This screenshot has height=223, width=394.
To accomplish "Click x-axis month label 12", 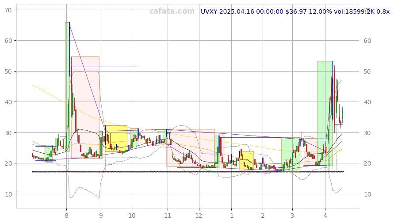I will click(x=199, y=215).
